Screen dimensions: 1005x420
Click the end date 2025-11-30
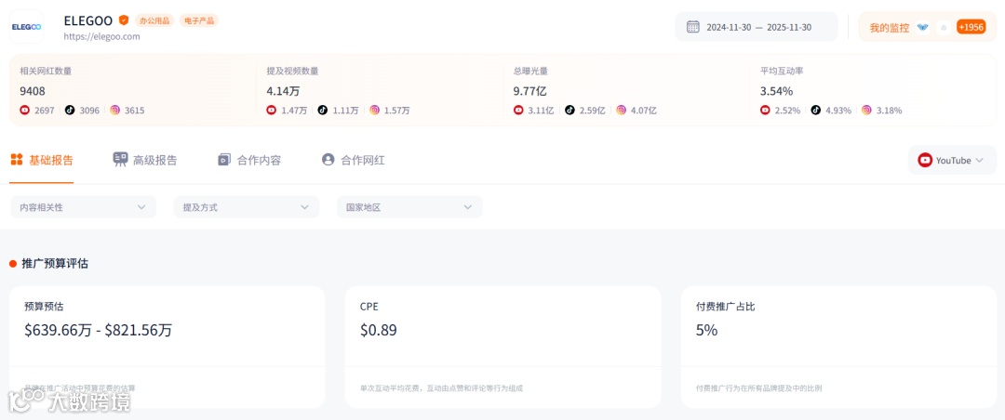pos(789,28)
